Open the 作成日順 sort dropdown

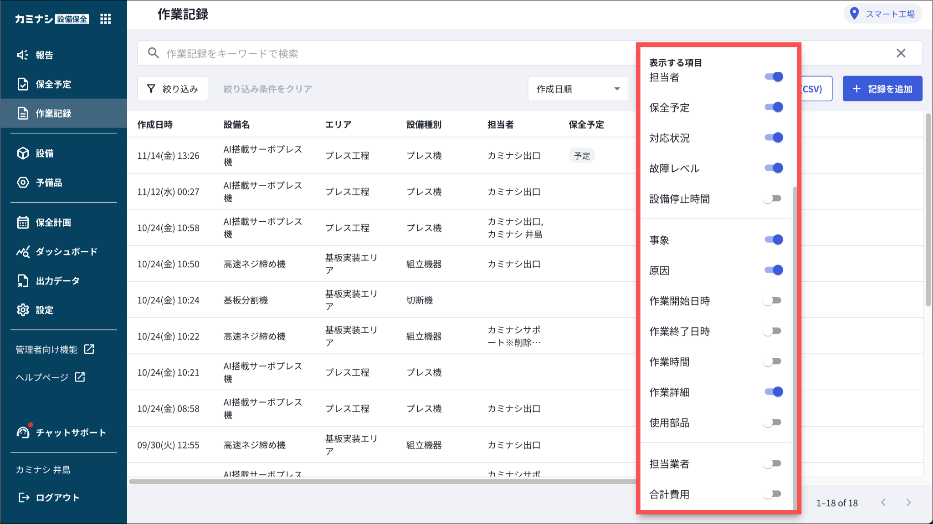pos(578,89)
